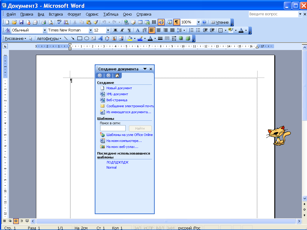Toggle the paragraph marks ¶ button

tap(177, 22)
